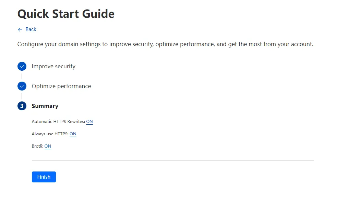The width and height of the screenshot is (349, 207).
Task: Select the Summary step title
Action: coord(45,106)
